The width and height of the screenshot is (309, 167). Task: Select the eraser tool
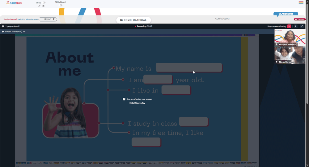tap(43, 6)
